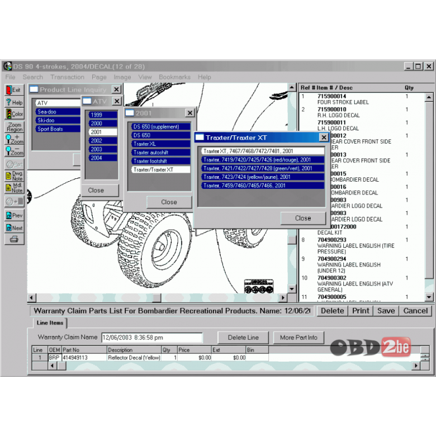
Task: Select Traxter 7421/7422/7427/7428 (green/vert)
Action: (x=263, y=168)
